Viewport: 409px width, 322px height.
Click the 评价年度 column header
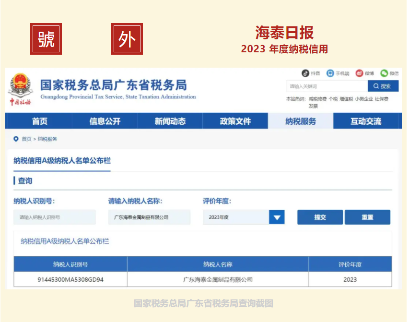(350, 264)
